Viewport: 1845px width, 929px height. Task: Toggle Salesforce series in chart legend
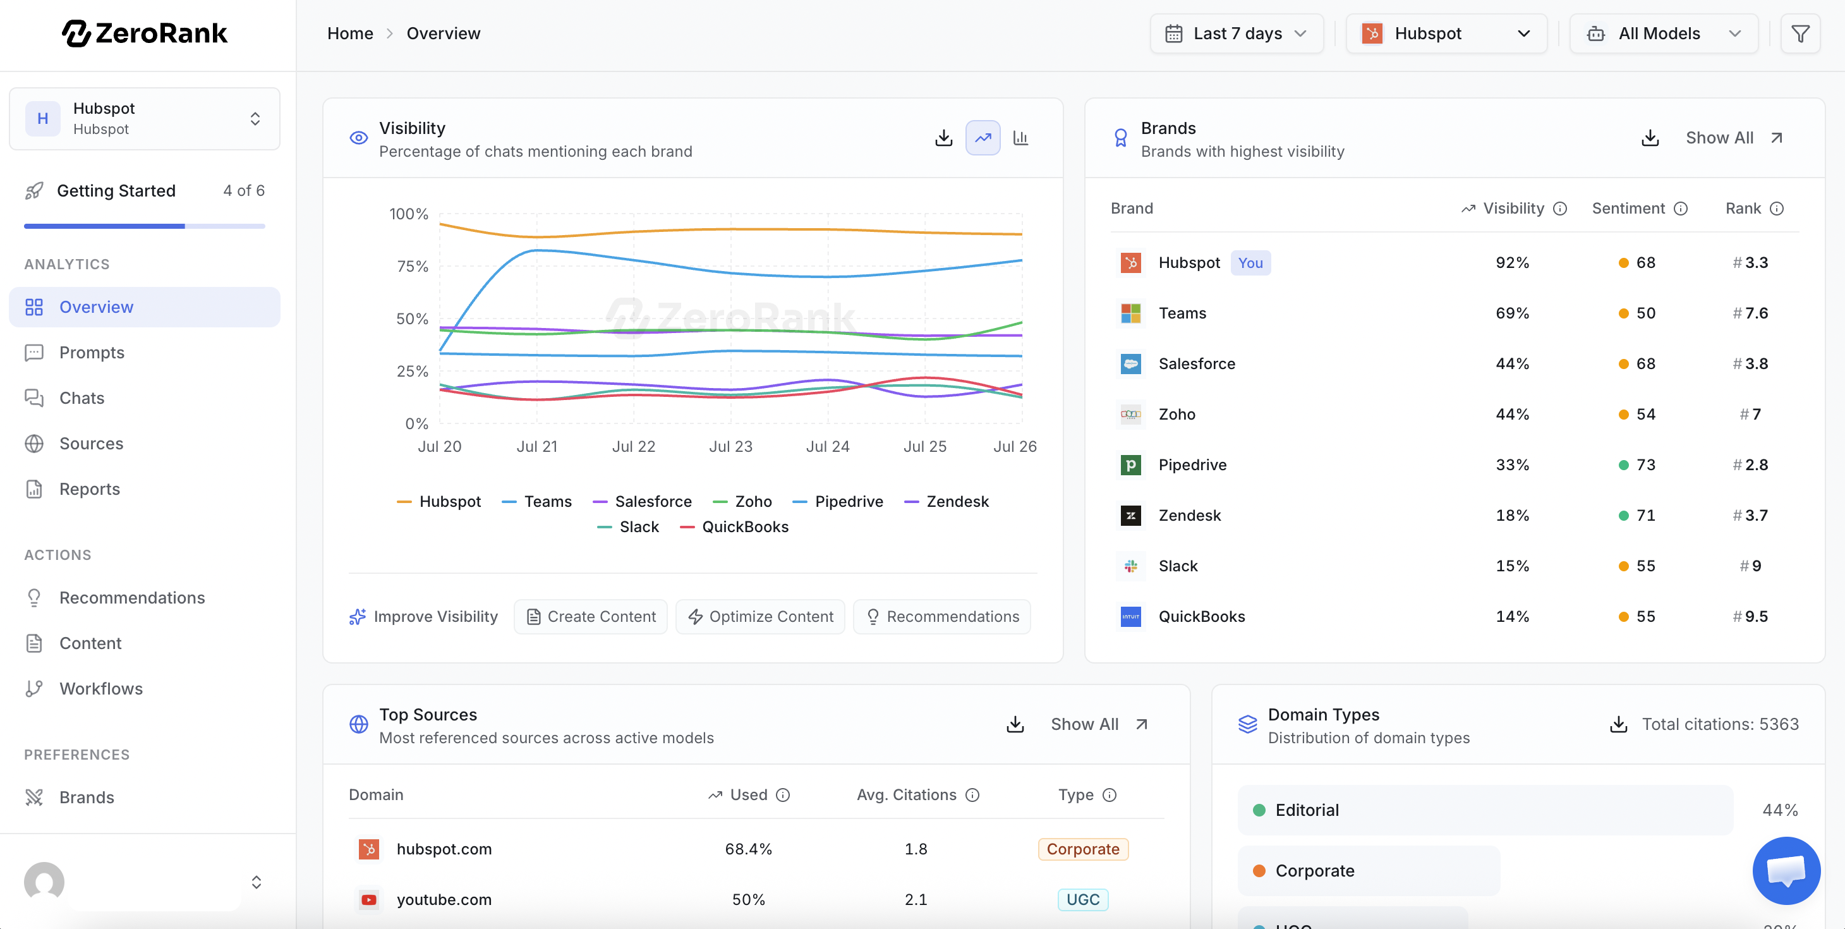(x=643, y=501)
